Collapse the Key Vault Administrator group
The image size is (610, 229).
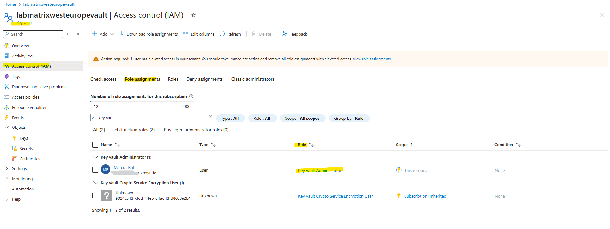95,157
